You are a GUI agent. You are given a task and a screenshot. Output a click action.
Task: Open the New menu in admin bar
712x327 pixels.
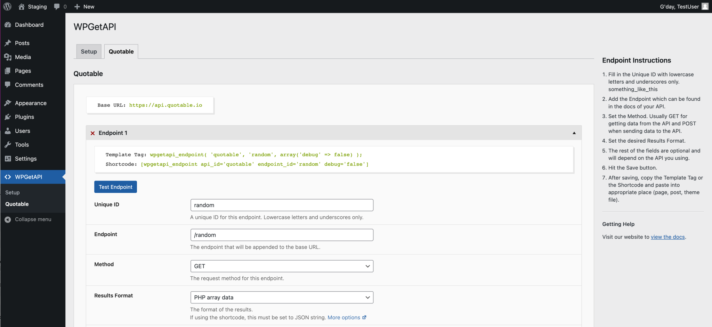84,6
